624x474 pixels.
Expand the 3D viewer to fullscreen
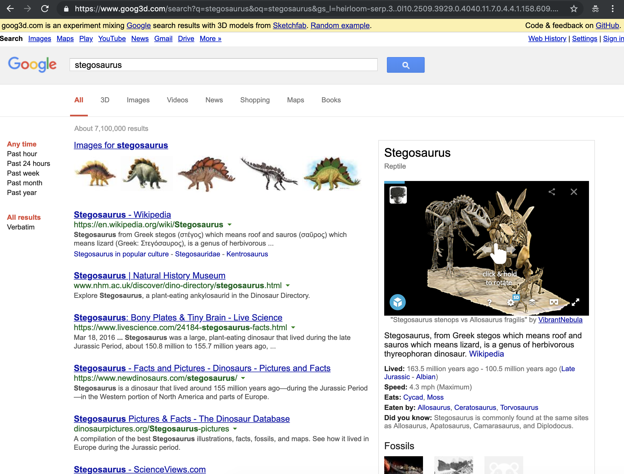coord(576,302)
